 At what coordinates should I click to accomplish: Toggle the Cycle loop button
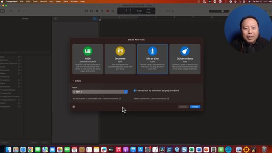coord(113,11)
